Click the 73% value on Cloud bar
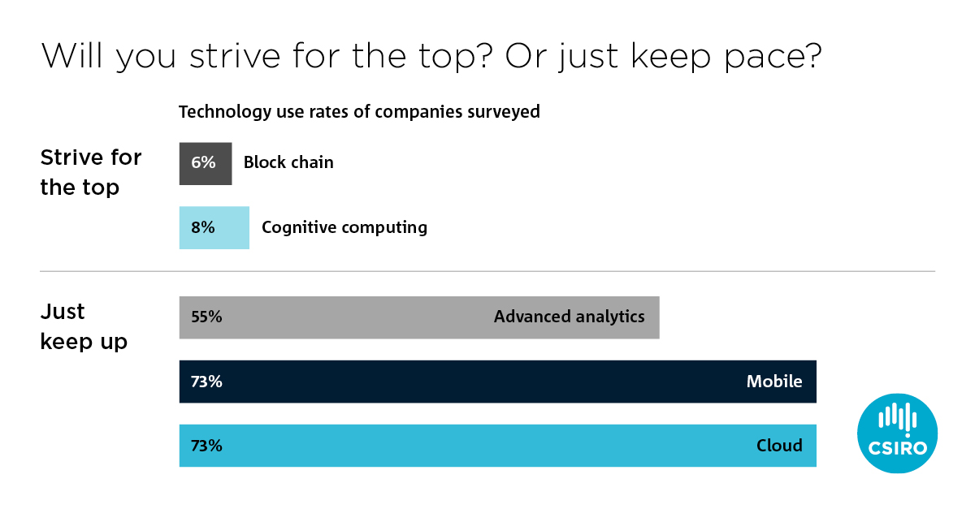 (x=206, y=446)
